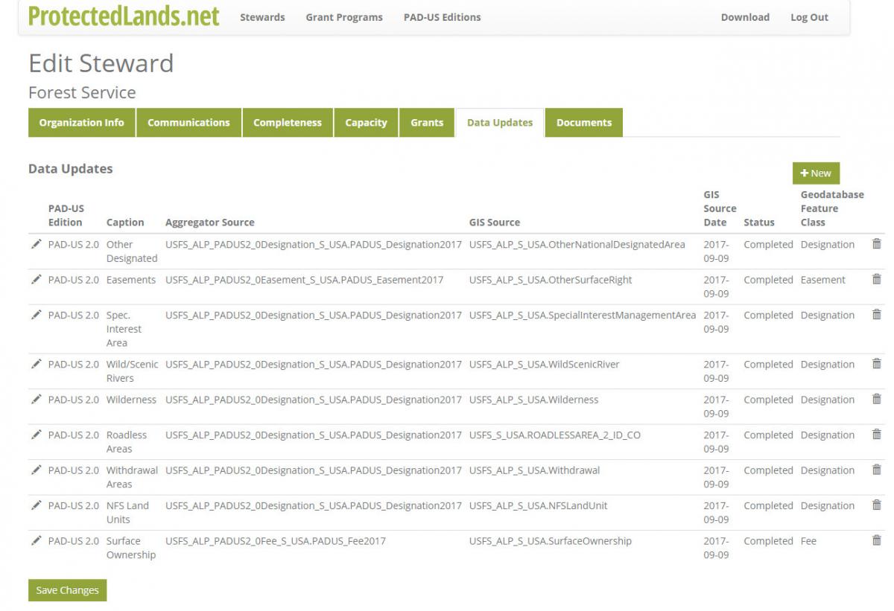Click the Save Changes button

pos(68,590)
